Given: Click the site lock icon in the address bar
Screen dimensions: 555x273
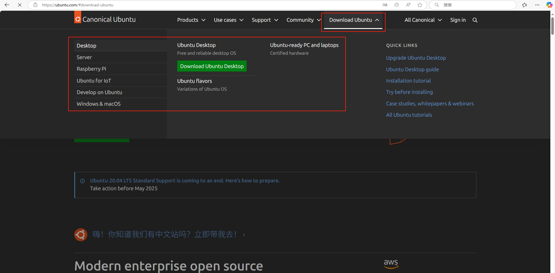Looking at the screenshot, I should click(x=35, y=5).
